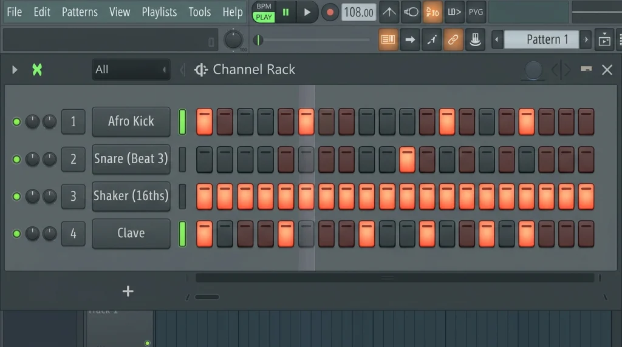622x347 pixels.
Task: Click the play button in transport
Action: 307,12
